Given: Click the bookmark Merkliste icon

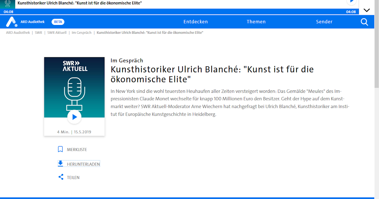Looking at the screenshot, I should point(60,149).
